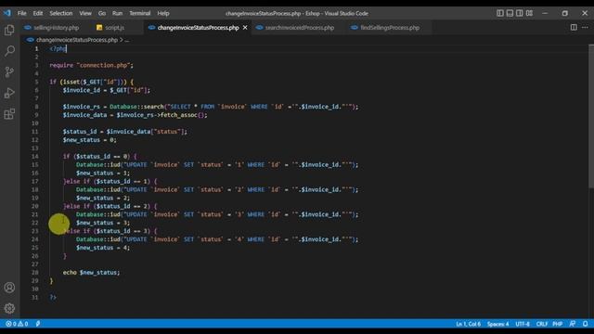Open the Edit menu
The image size is (594, 334).
click(x=38, y=13)
